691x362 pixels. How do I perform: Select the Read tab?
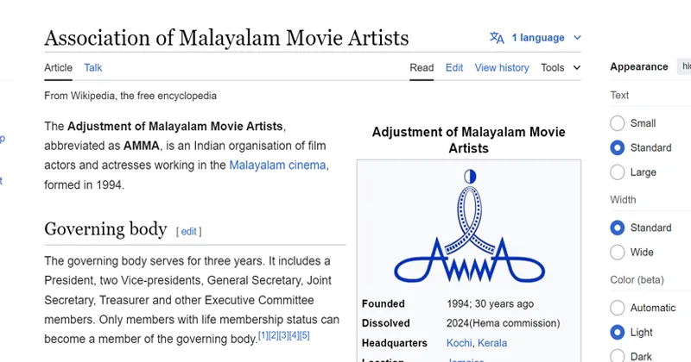[x=422, y=68]
